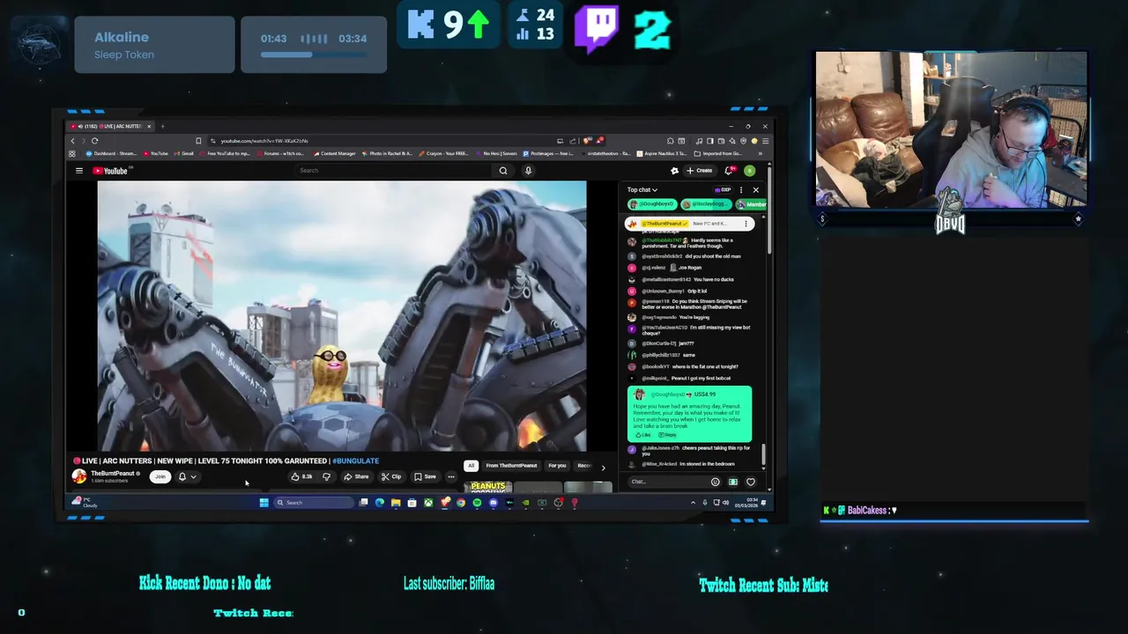
Task: Click the Windows taskbar Search box
Action: pyautogui.click(x=313, y=503)
